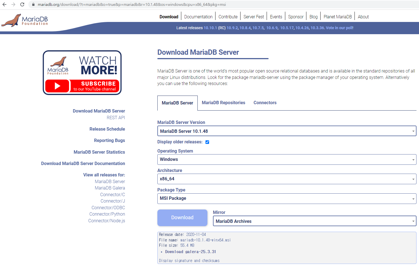The image size is (419, 267).
Task: Switch to the Connectors tab
Action: [265, 103]
